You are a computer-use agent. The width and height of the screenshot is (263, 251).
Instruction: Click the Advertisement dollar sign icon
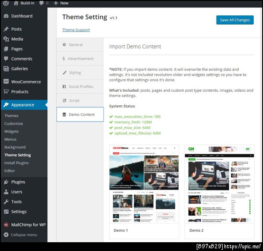tap(64, 59)
